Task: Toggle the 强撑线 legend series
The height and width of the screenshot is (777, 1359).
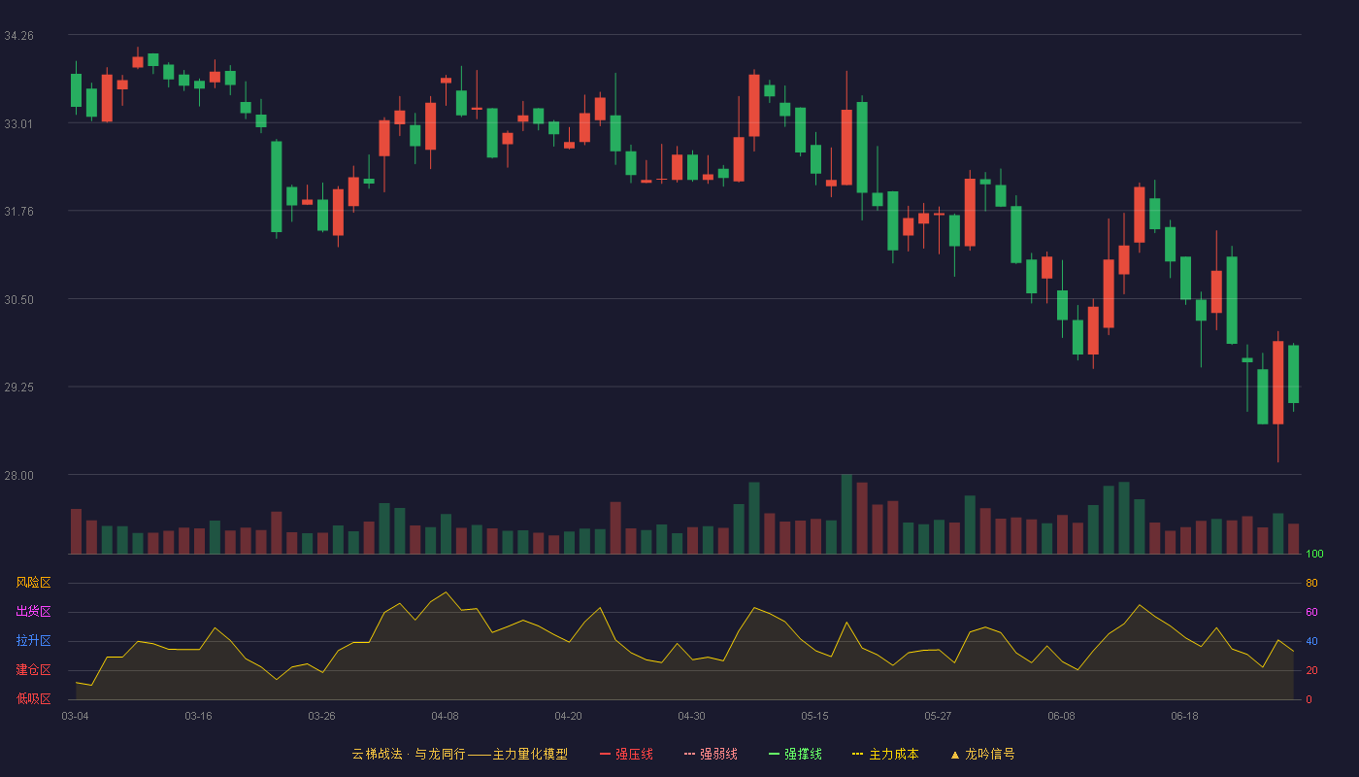Action: pos(795,754)
